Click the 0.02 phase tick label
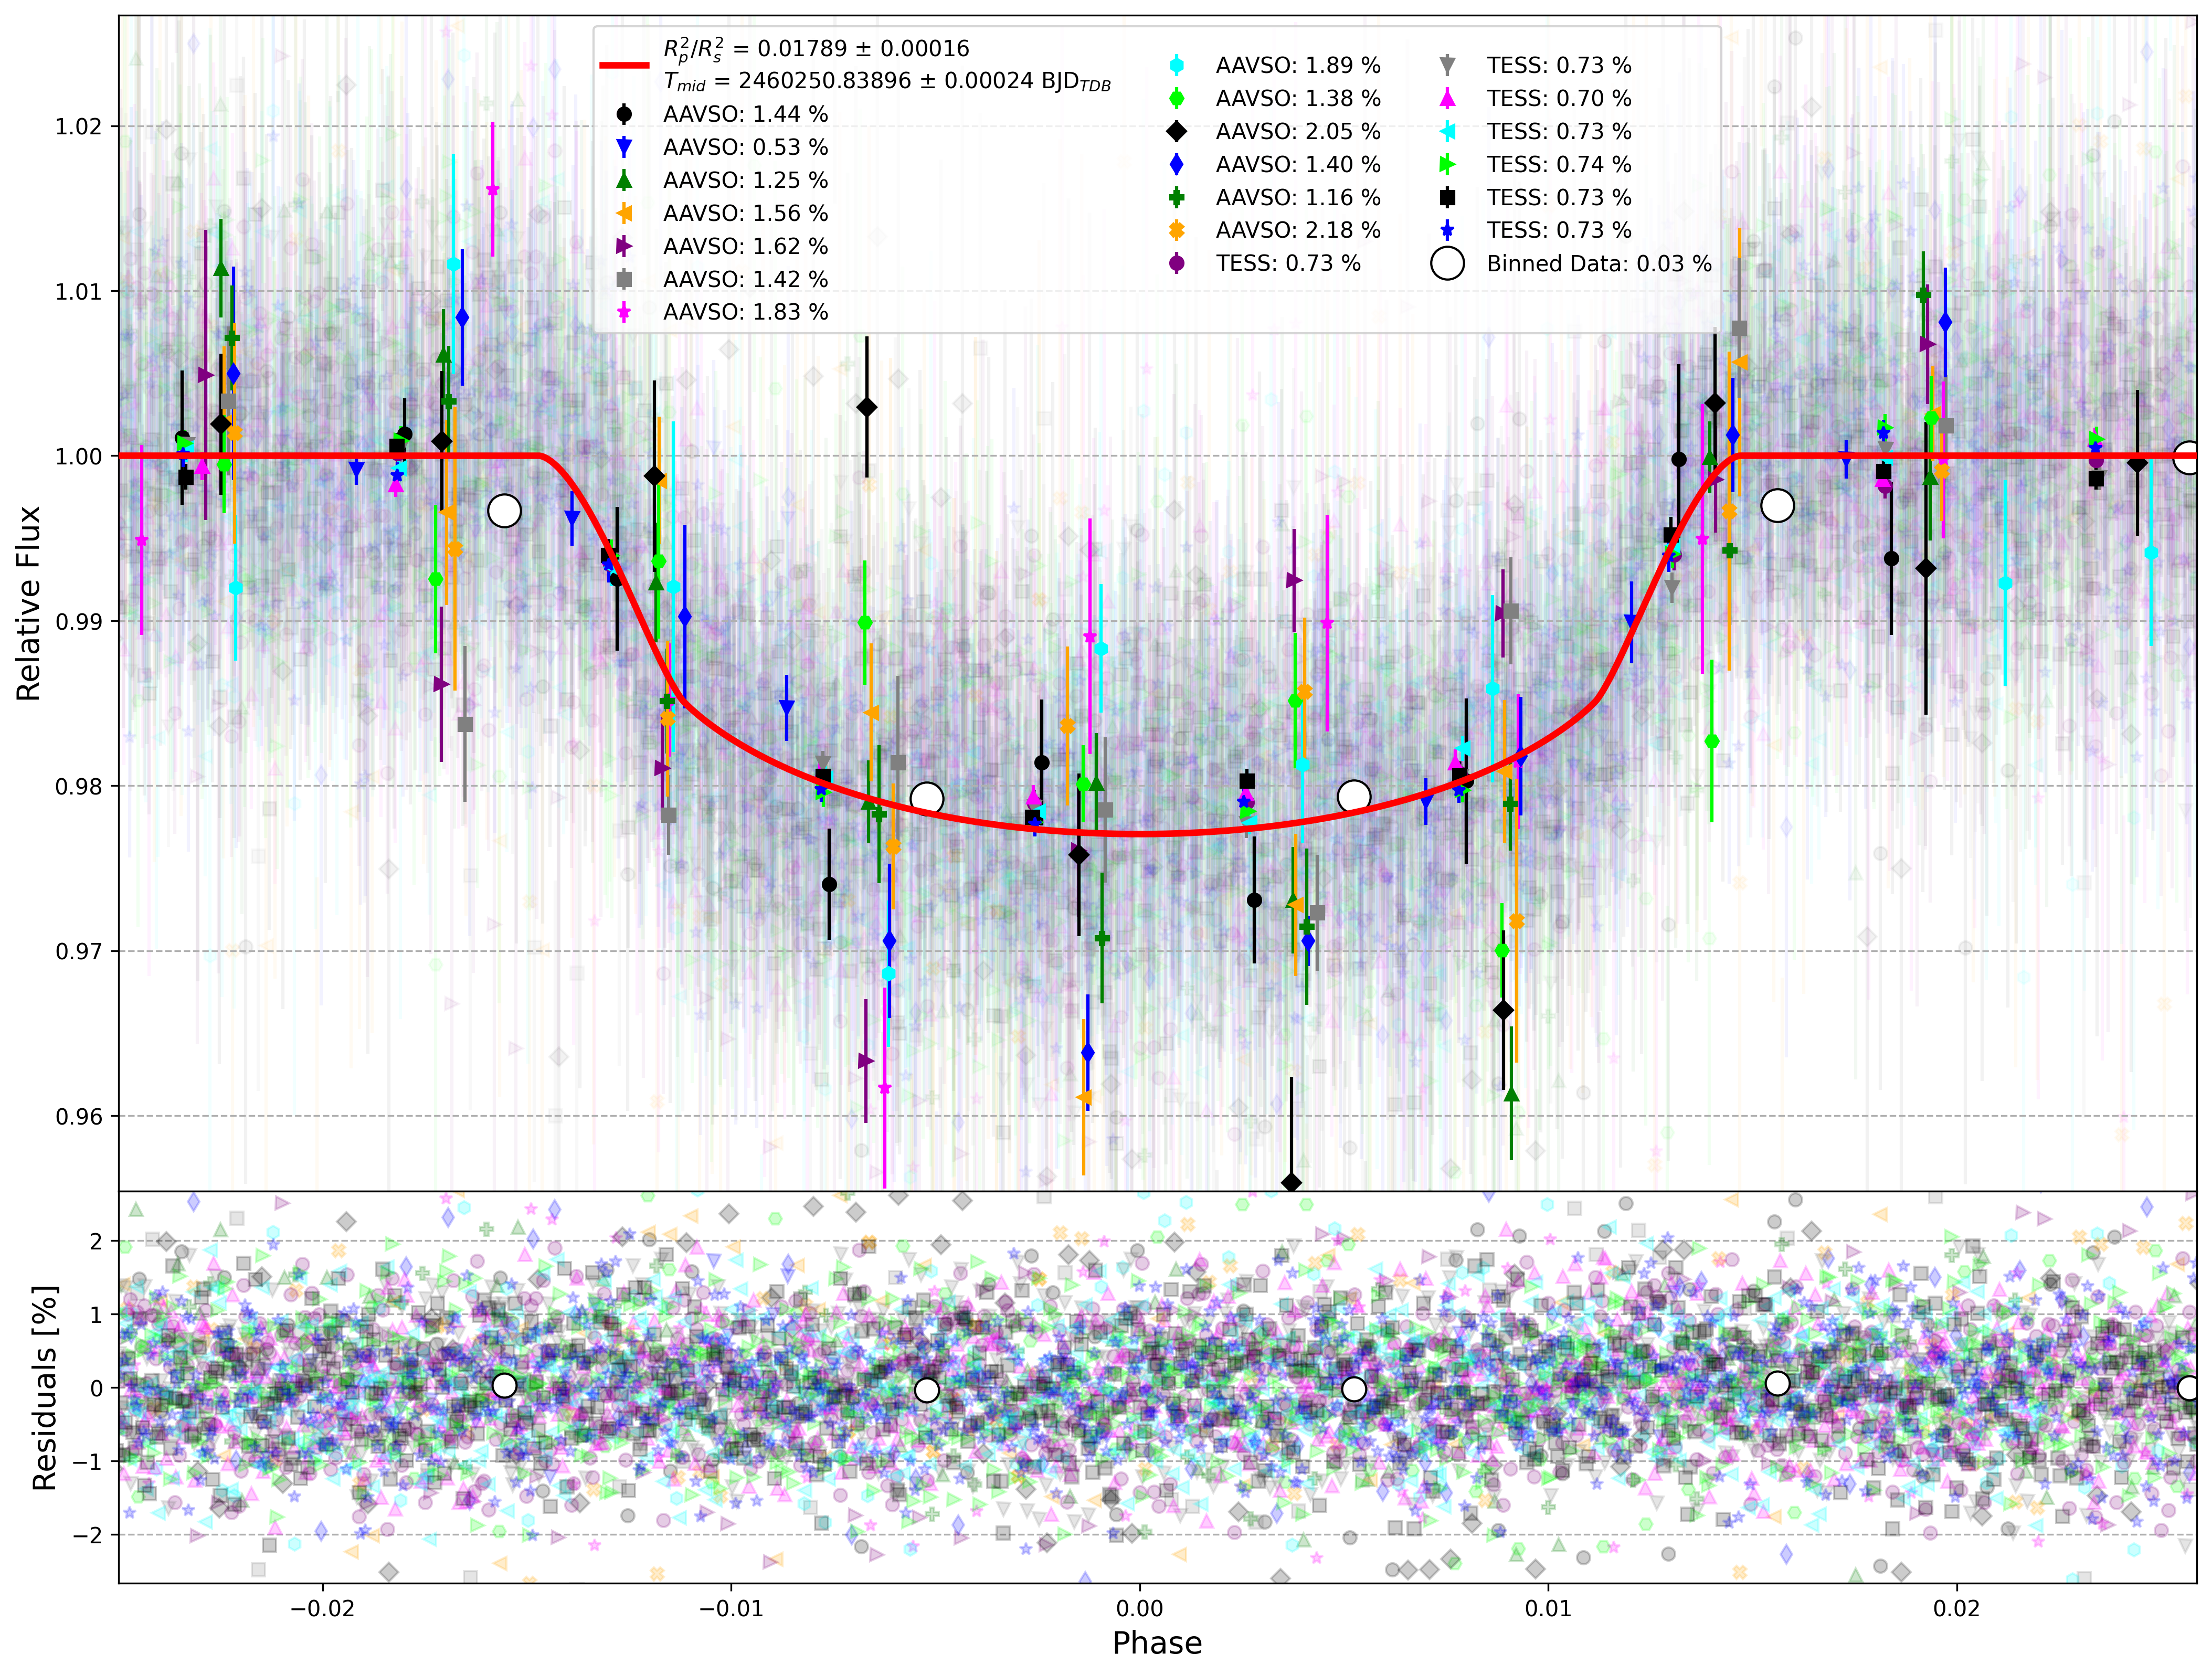Viewport: 2212px width, 1675px height. 1956,1608
